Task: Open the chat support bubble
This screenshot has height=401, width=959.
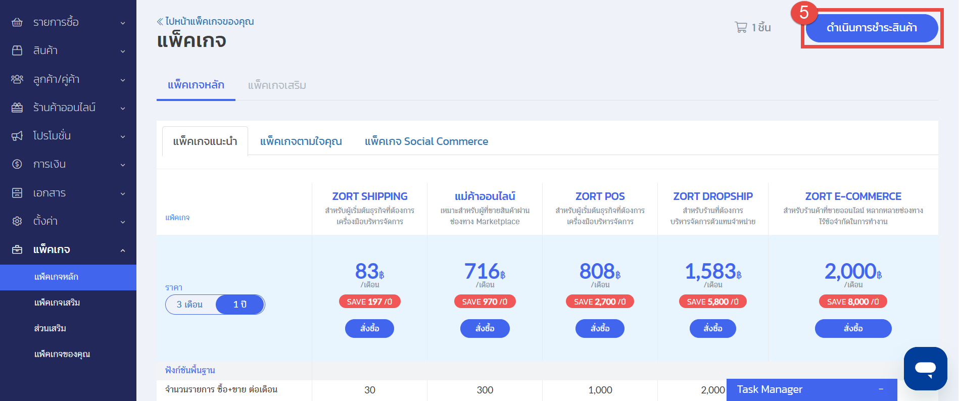Action: click(925, 368)
